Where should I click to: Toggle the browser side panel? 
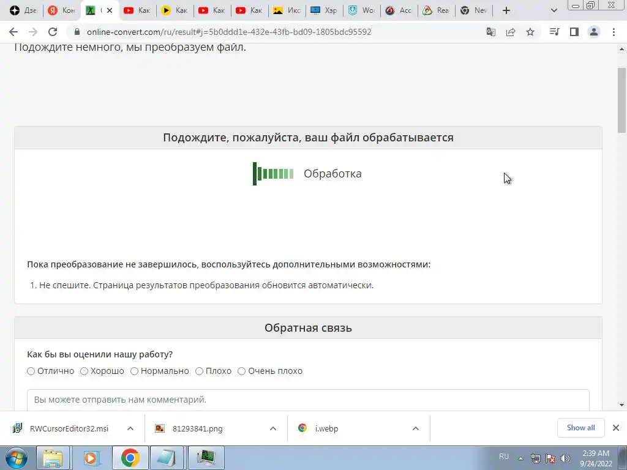click(x=574, y=32)
